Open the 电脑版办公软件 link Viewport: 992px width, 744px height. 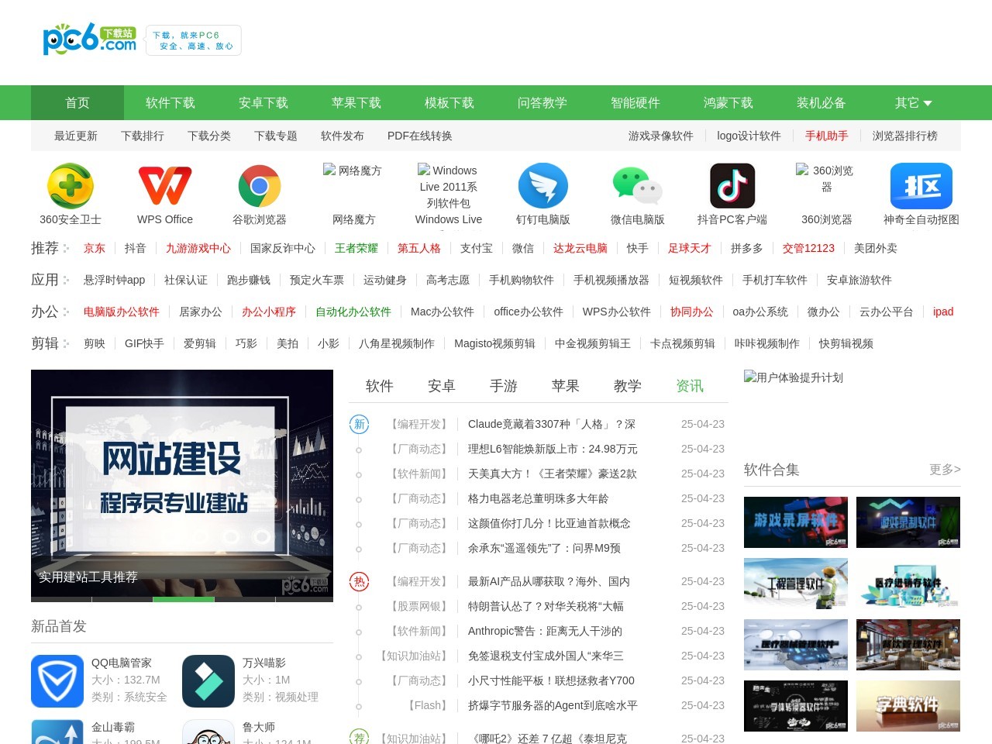coord(122,312)
